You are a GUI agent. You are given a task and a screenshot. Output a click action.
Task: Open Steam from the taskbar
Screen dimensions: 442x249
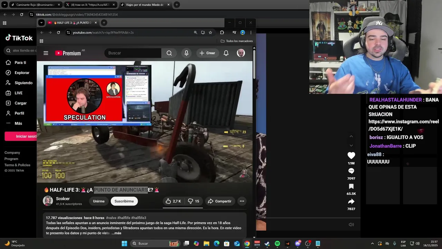click(267, 243)
